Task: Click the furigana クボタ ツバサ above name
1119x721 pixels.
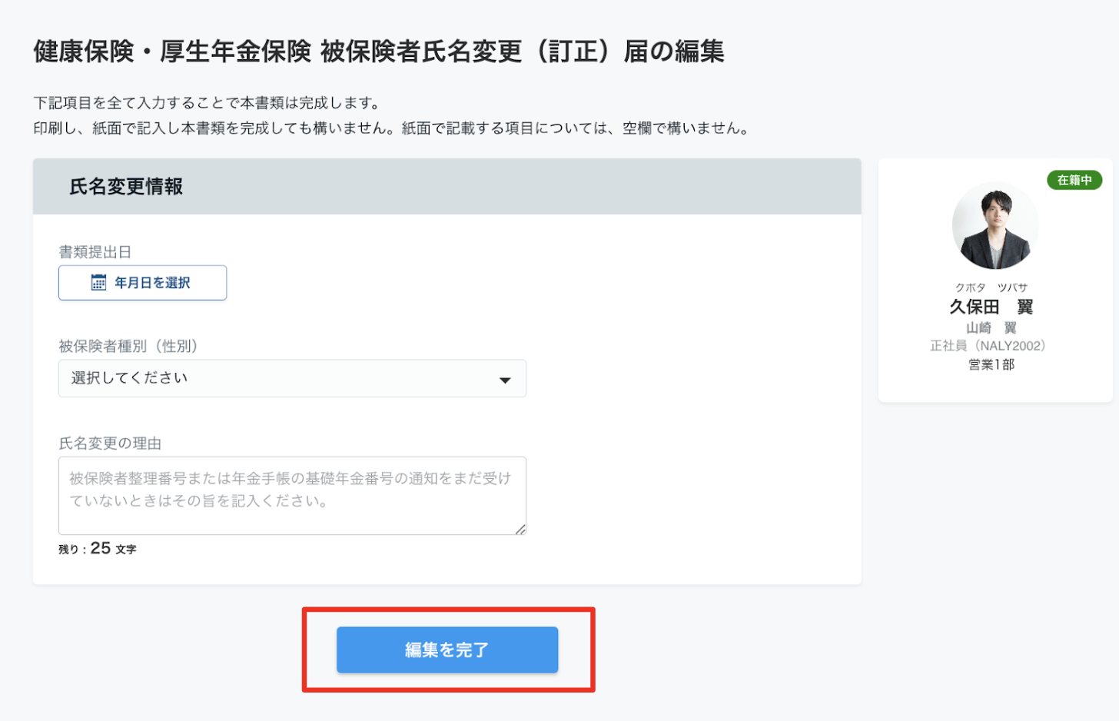Action: pos(991,287)
